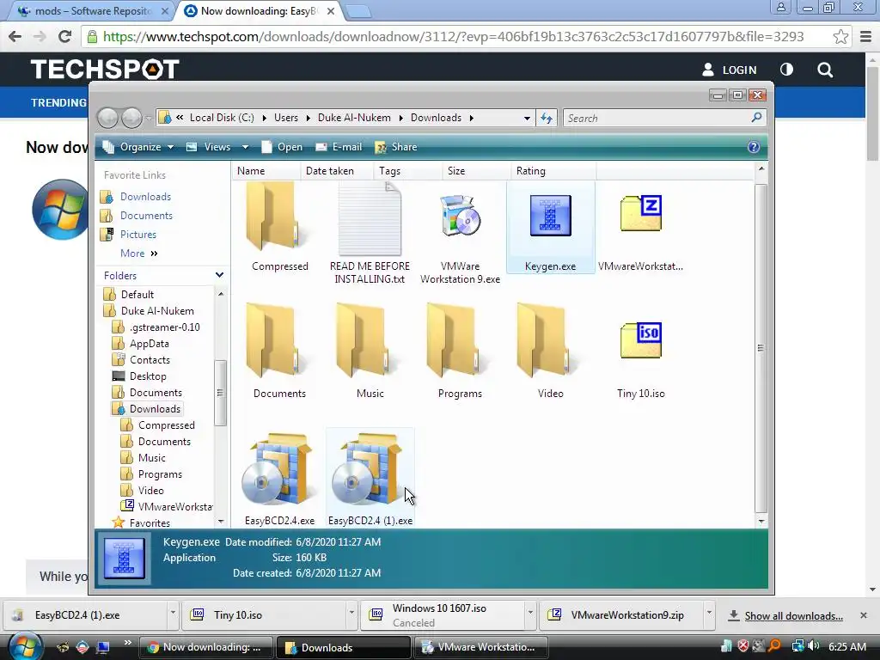Click the Windows Start orb

(25, 647)
